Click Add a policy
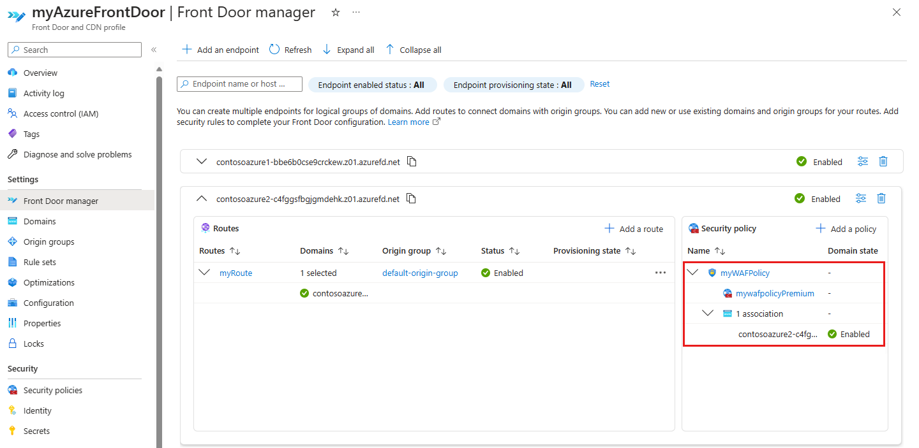Screen dimensions: 919x448 (x=846, y=229)
